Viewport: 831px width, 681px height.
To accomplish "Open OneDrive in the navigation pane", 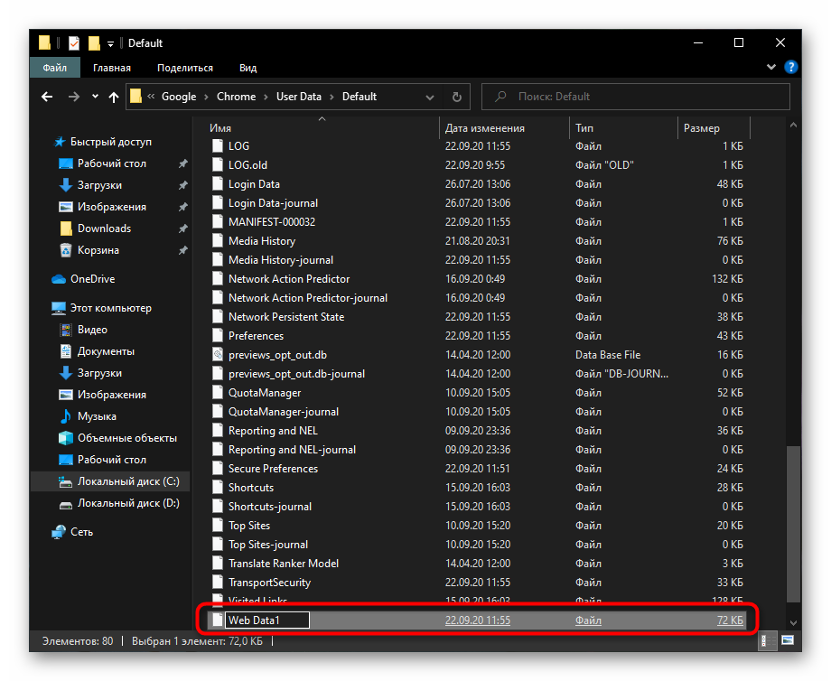I will click(92, 279).
